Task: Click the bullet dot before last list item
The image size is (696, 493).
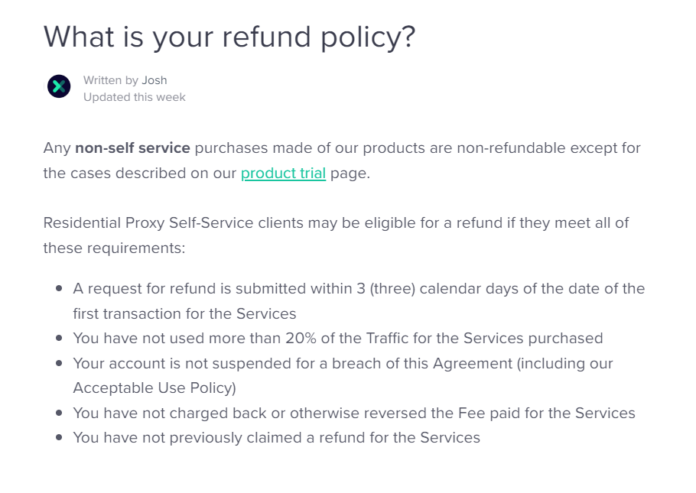Action: tap(59, 437)
